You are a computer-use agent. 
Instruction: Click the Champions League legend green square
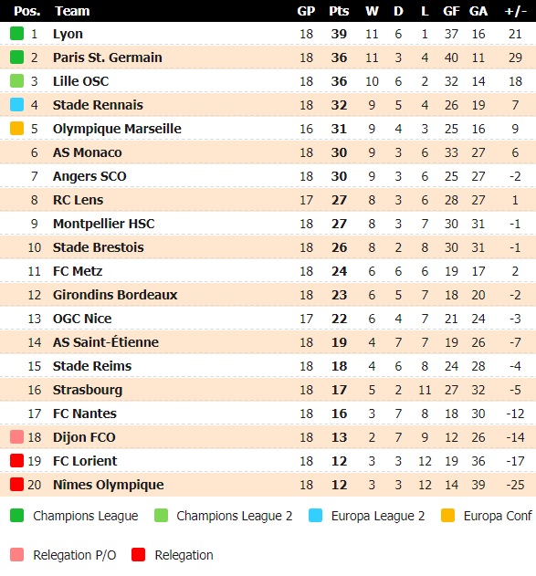(17, 516)
